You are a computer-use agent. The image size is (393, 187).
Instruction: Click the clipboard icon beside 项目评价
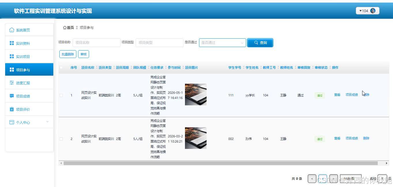[12, 109]
